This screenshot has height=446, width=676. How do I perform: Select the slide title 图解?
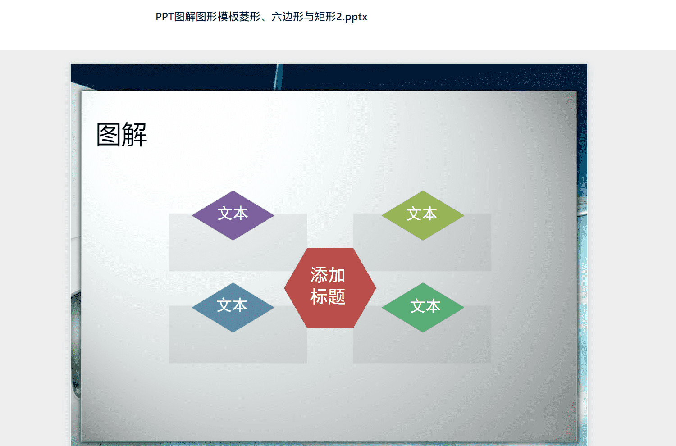(x=122, y=135)
